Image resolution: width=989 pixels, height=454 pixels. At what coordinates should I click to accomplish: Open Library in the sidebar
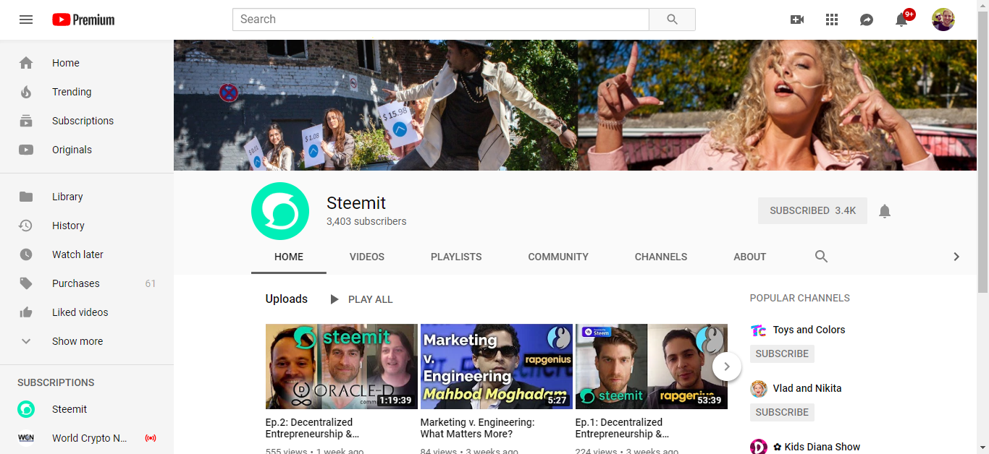87,197
